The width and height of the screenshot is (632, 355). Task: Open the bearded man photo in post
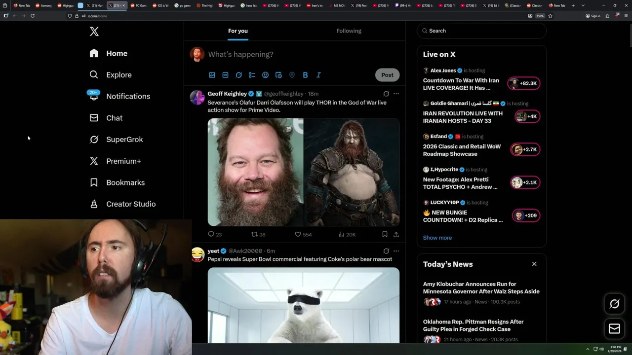point(255,172)
